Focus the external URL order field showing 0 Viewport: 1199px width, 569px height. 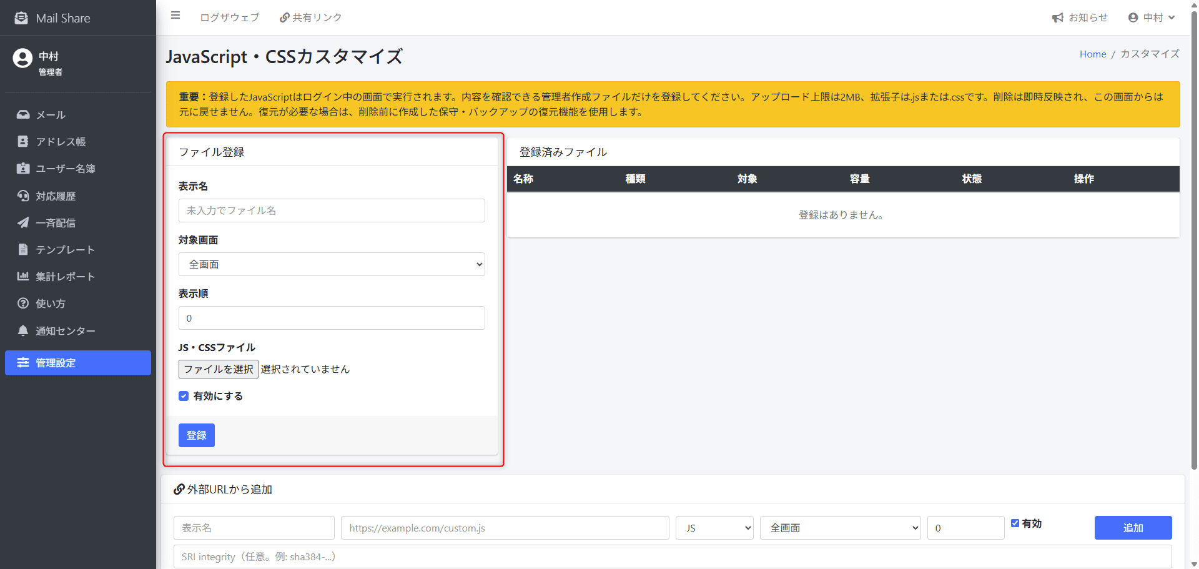(x=965, y=528)
